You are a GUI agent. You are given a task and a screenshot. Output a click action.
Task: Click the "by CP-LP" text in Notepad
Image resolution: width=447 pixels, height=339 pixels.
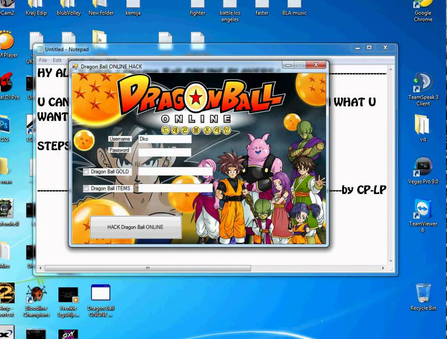click(364, 190)
